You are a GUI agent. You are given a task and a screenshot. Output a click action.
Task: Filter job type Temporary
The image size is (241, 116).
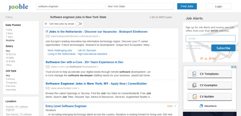(11, 82)
